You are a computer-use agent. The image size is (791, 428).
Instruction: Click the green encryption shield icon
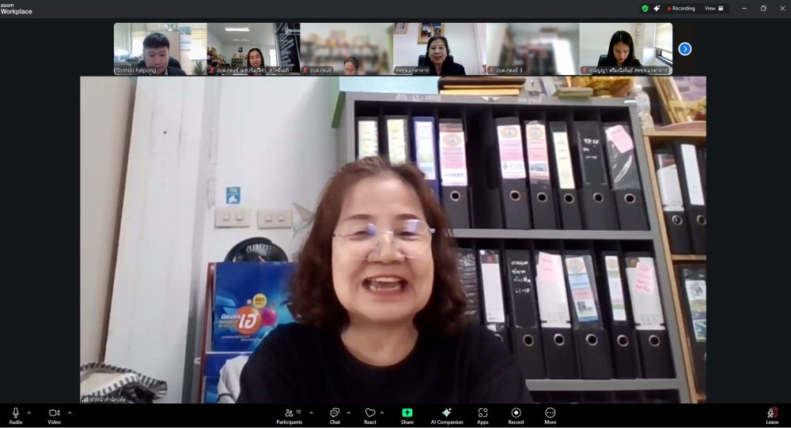(645, 8)
